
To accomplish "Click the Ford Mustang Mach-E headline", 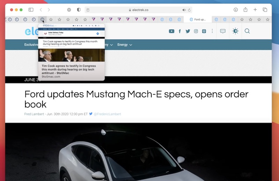I will (136, 99).
